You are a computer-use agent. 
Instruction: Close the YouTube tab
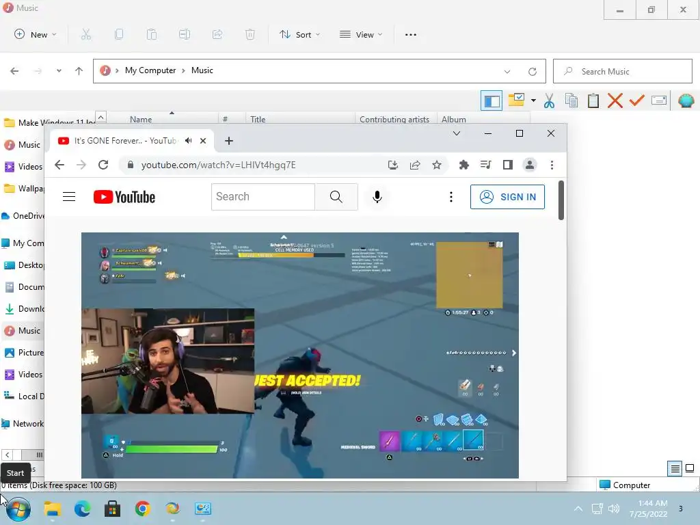pos(203,141)
